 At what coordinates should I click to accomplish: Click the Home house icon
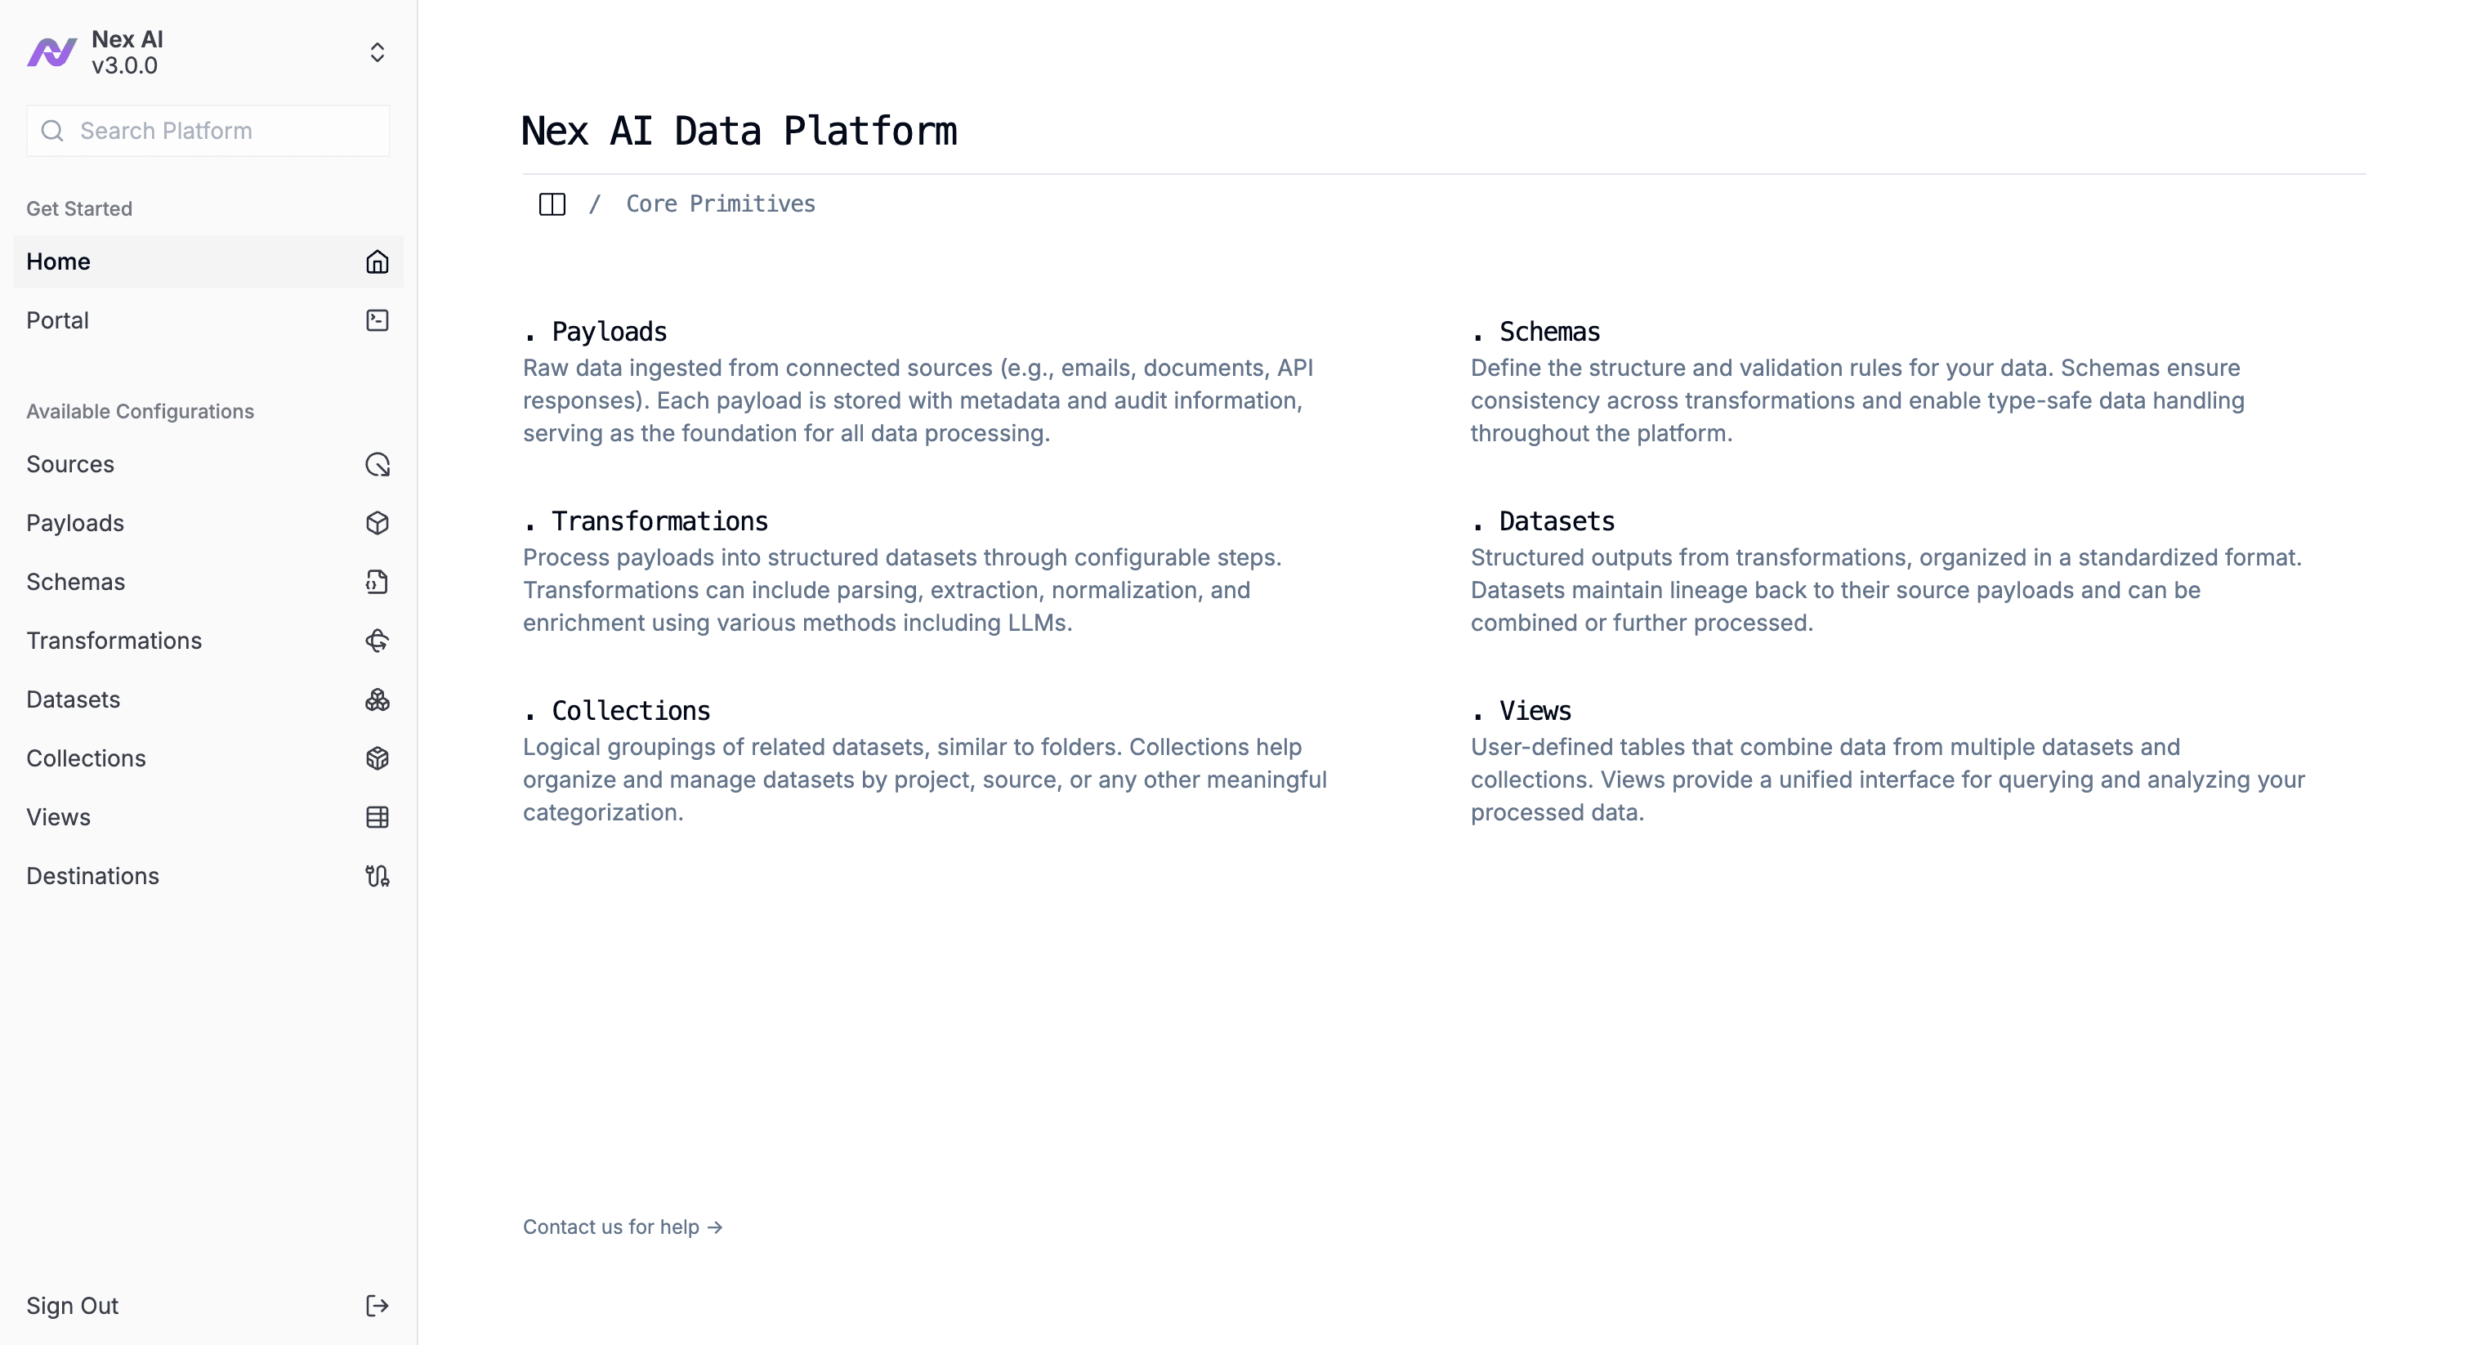click(377, 262)
